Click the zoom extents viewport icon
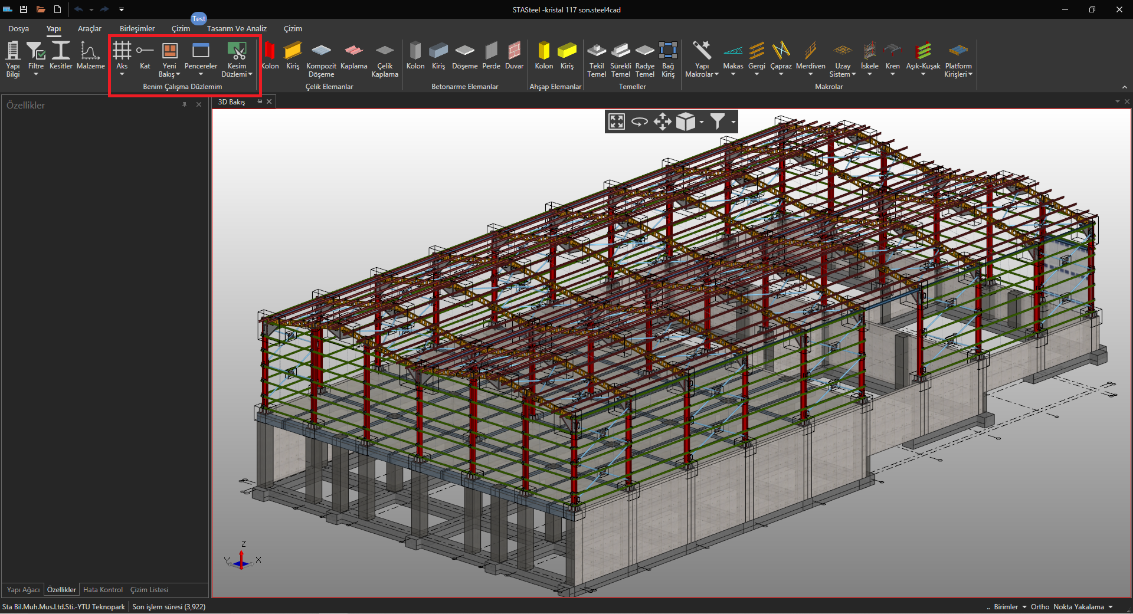Viewport: 1133px width, 614px height. click(617, 122)
